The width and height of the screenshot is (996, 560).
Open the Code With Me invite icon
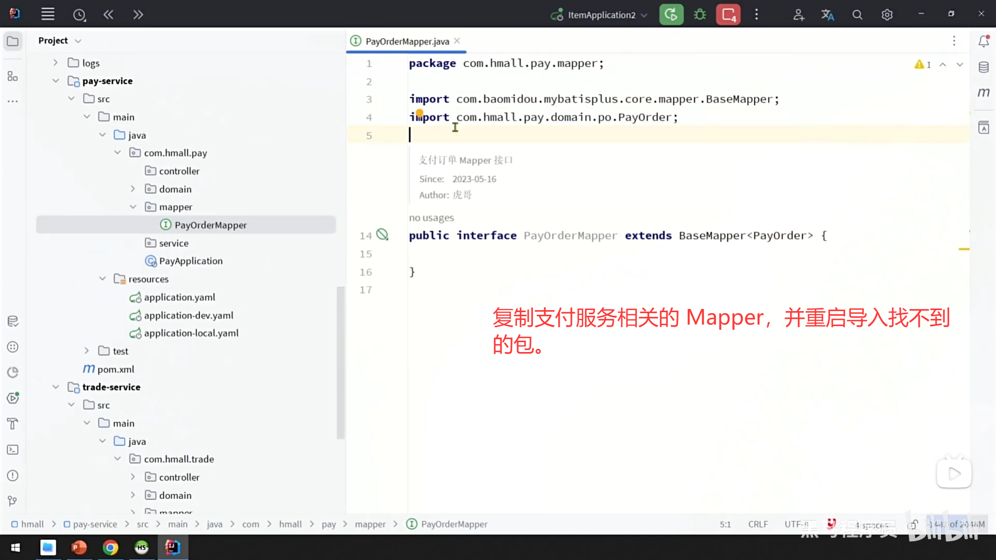798,14
